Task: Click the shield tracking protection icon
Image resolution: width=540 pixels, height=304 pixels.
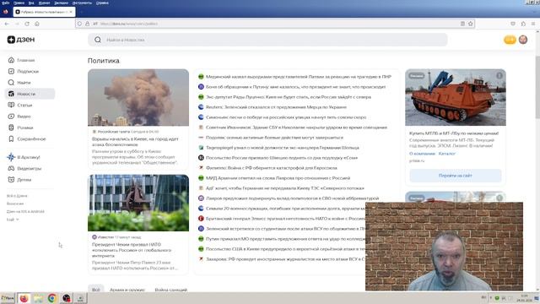Action: (x=79, y=24)
